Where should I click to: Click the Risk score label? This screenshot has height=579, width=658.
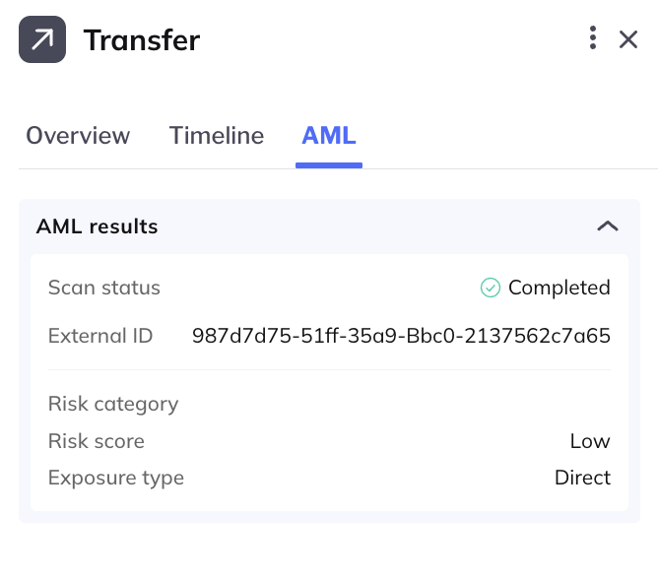coord(97,441)
